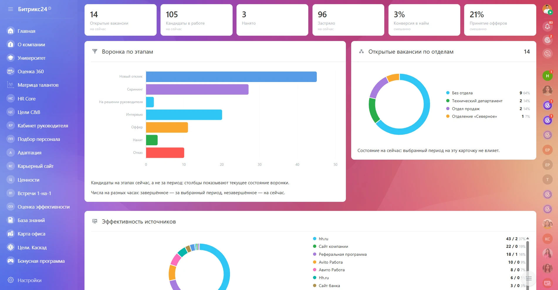Viewport: 558px width, 290px height.
Task: Open the Оценка 360 icon
Action: click(x=11, y=71)
